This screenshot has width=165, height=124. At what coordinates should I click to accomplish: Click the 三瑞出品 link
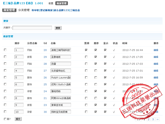(75, 10)
